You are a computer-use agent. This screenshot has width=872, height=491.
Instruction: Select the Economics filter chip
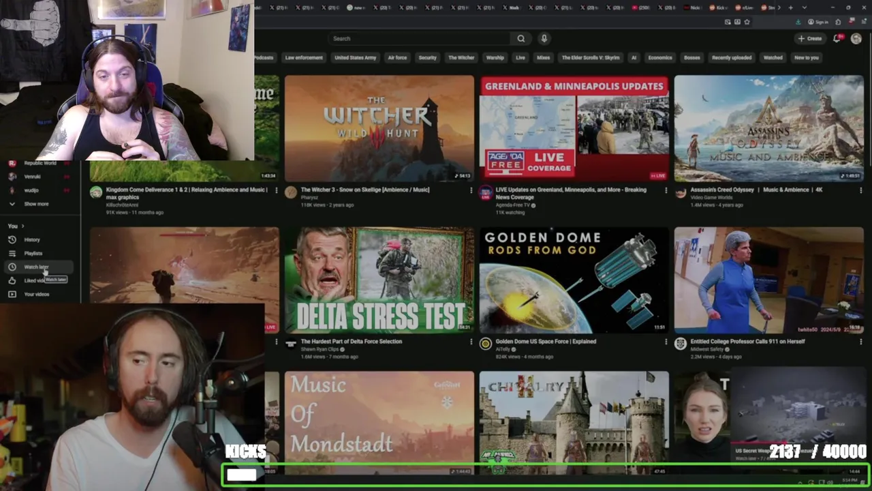(660, 58)
